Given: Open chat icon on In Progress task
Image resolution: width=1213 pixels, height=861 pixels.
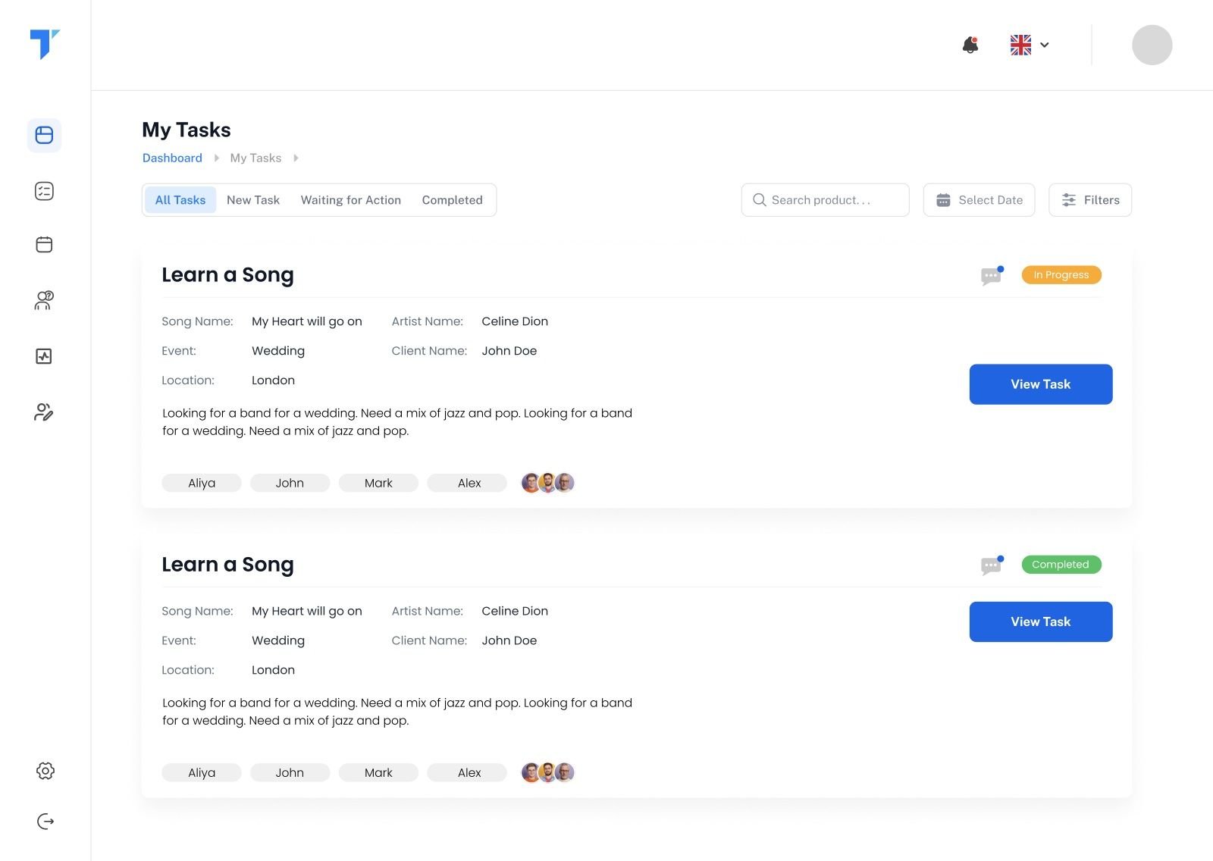Looking at the screenshot, I should [x=992, y=276].
